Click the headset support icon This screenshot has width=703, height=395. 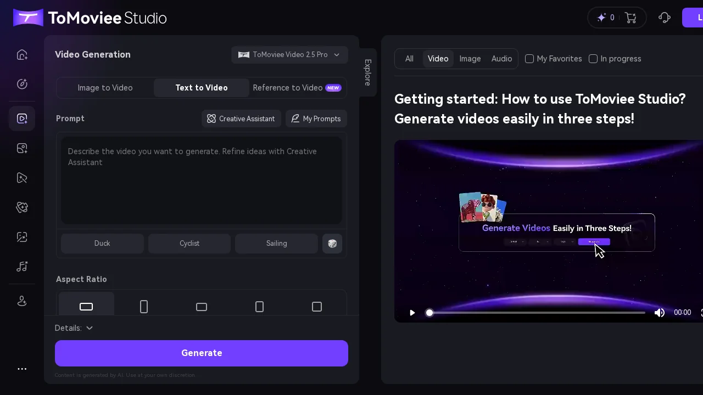pyautogui.click(x=664, y=18)
